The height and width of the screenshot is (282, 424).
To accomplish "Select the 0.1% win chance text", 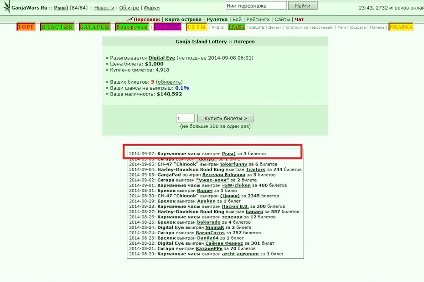I will (x=182, y=88).
